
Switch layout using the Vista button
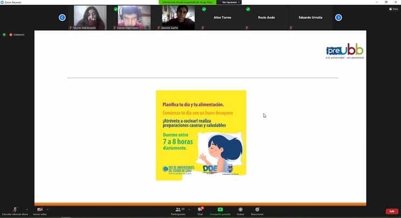click(394, 9)
